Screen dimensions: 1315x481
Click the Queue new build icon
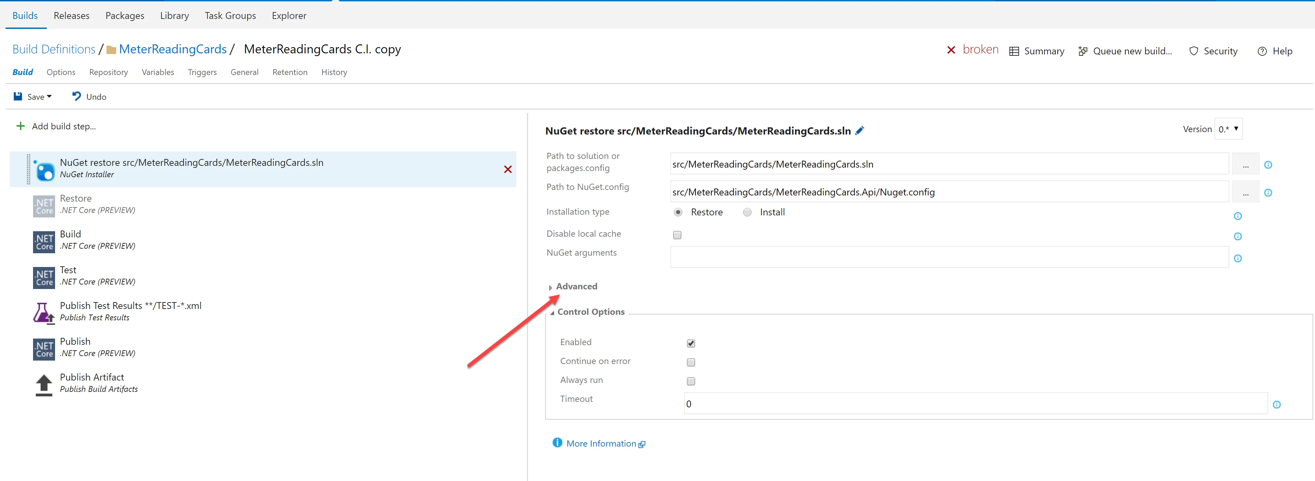[1083, 51]
